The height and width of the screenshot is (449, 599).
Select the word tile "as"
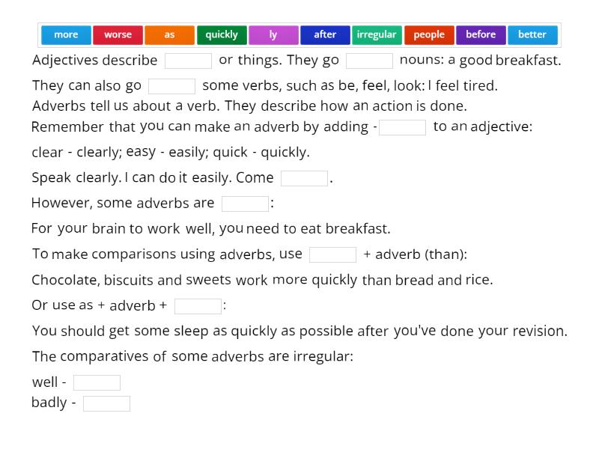tap(170, 34)
